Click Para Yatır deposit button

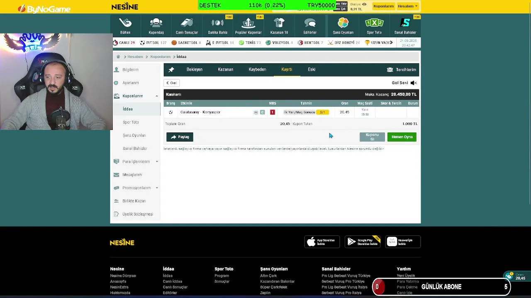click(x=341, y=4)
